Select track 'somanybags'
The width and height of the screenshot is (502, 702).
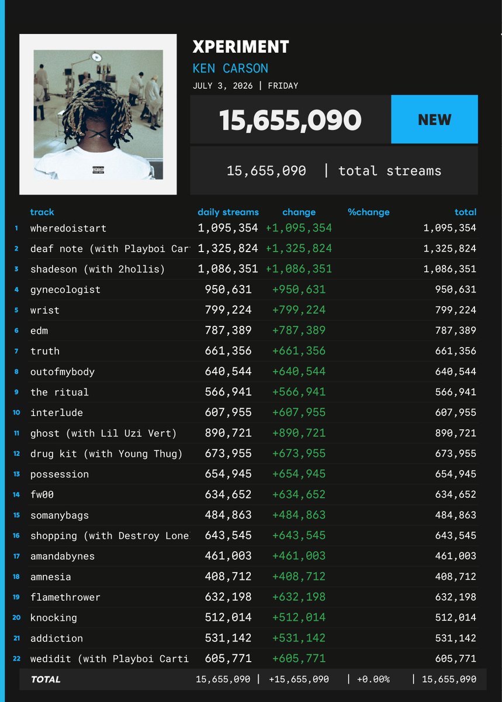coord(60,515)
